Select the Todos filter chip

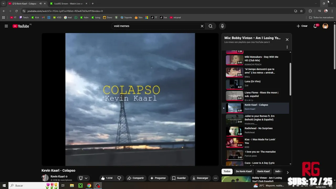[x=227, y=171]
